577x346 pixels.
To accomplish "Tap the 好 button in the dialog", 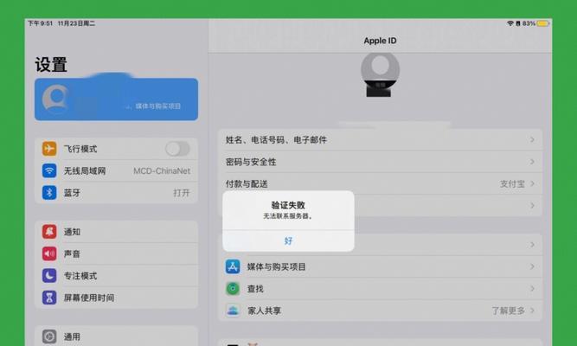I will coord(288,241).
